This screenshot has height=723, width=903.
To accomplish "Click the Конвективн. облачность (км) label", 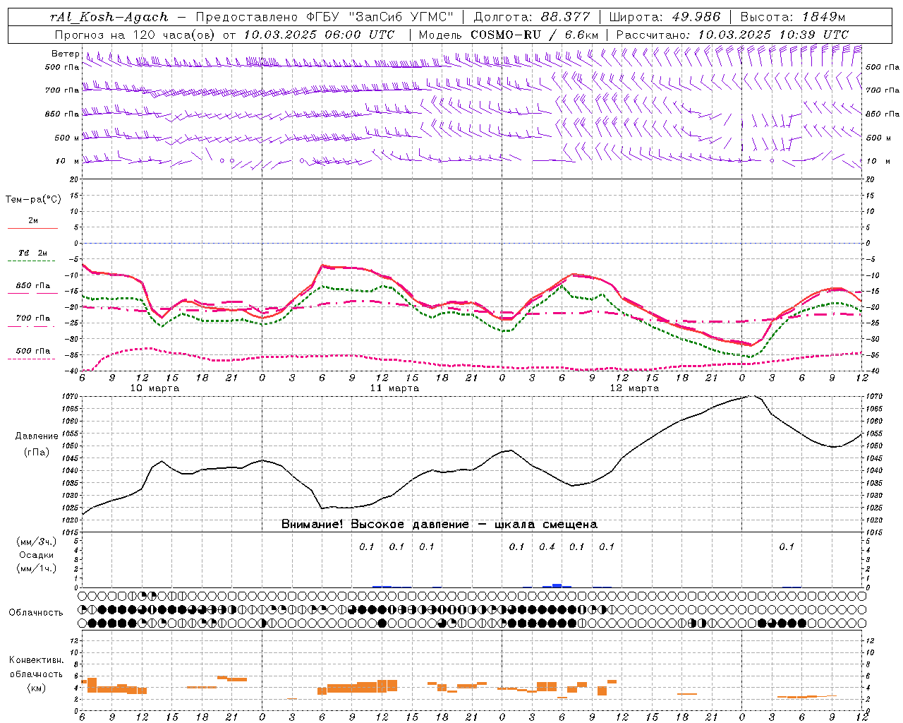I will coord(36,674).
